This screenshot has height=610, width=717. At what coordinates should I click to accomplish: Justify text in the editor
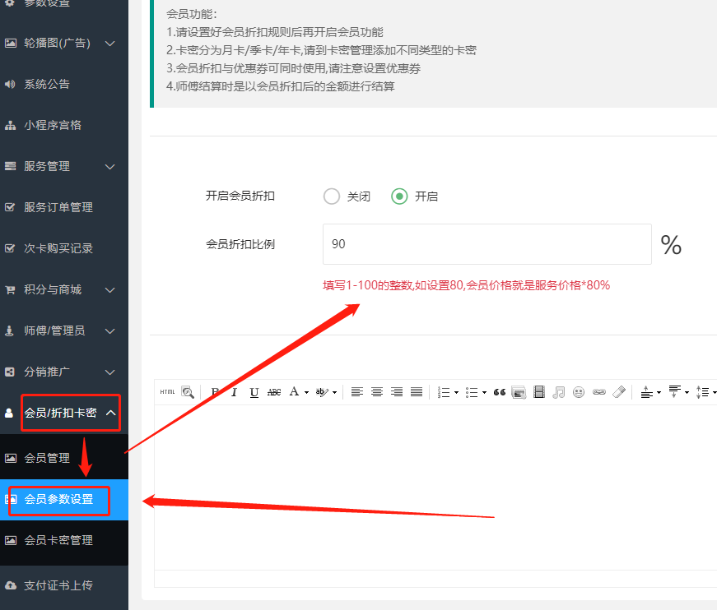pyautogui.click(x=417, y=392)
